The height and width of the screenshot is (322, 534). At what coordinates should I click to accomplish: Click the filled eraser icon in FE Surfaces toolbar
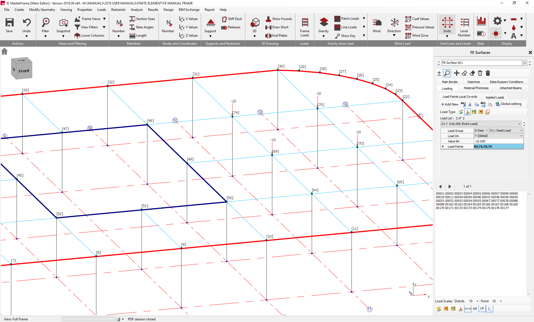(472, 73)
